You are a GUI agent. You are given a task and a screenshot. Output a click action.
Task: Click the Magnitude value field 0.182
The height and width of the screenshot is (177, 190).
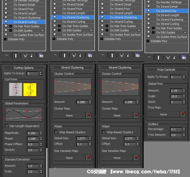tap(33, 133)
